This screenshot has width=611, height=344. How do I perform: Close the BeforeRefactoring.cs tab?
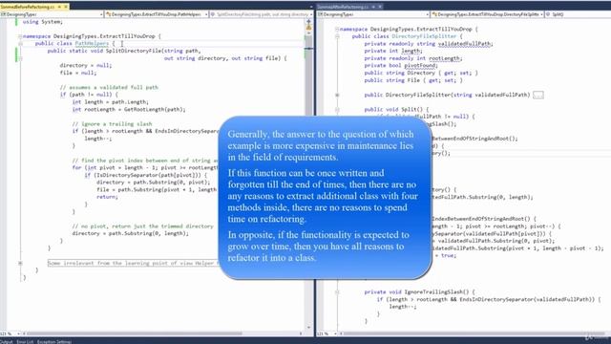tap(66, 7)
